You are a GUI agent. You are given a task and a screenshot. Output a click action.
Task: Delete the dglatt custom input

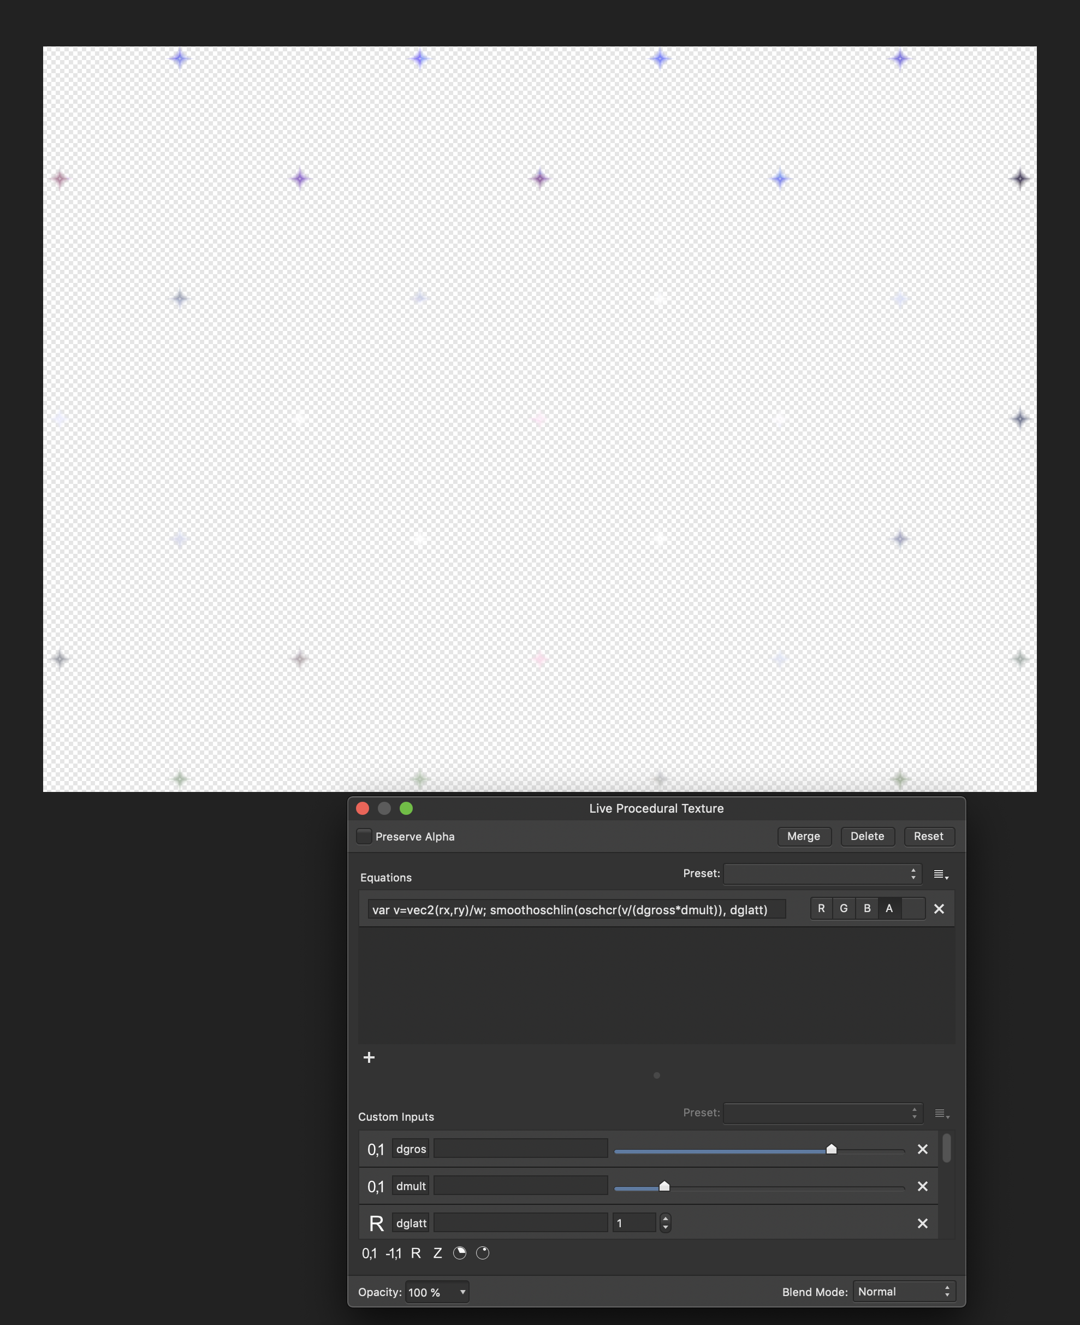pos(923,1223)
